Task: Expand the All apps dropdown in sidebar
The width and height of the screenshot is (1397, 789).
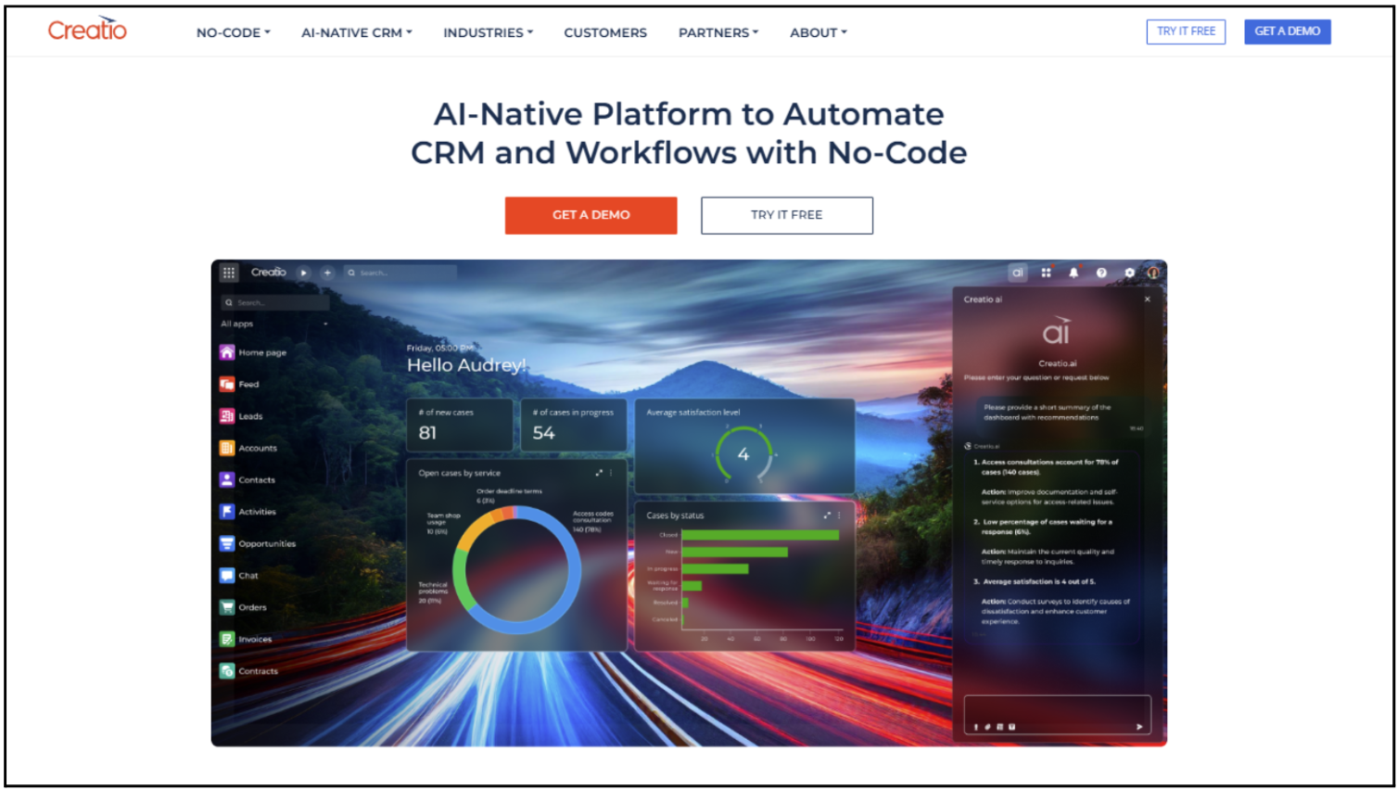Action: point(274,324)
